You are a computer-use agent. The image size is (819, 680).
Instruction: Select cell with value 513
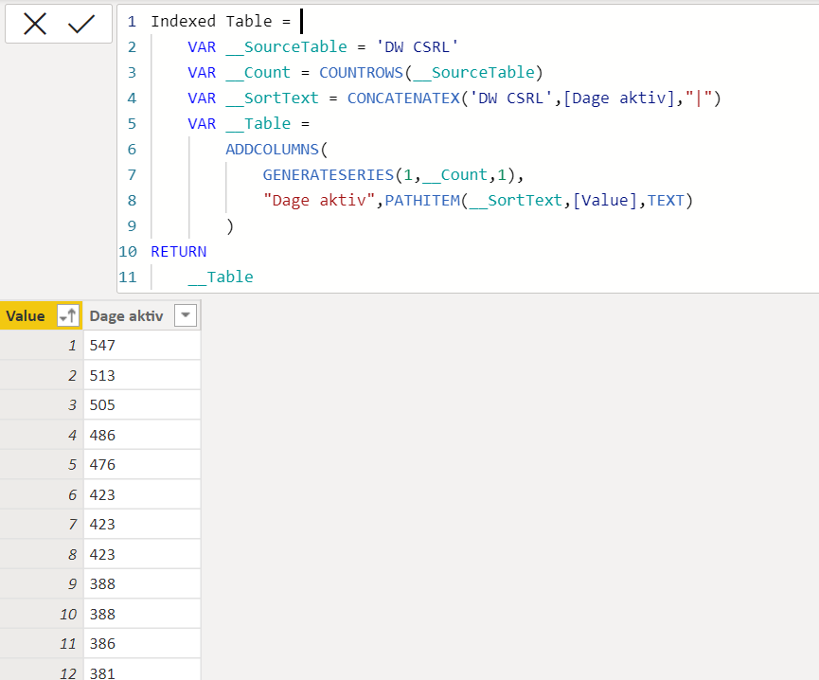142,375
